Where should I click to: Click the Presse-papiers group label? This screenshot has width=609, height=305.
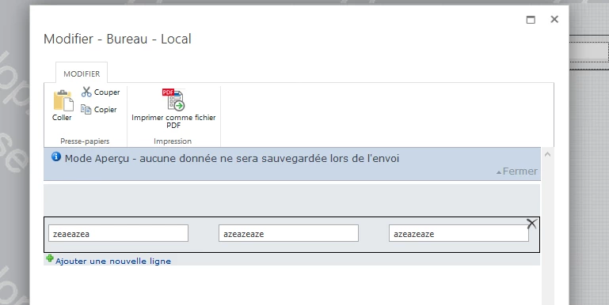85,141
